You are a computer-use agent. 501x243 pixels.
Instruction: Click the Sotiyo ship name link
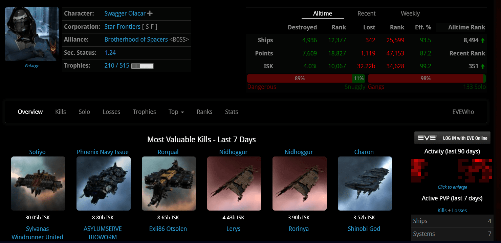37,152
